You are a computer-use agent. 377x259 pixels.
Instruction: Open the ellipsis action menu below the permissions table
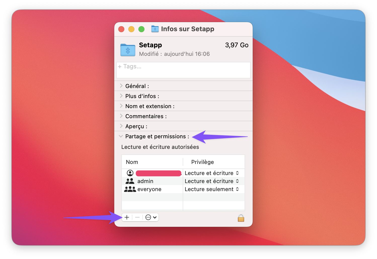(151, 217)
